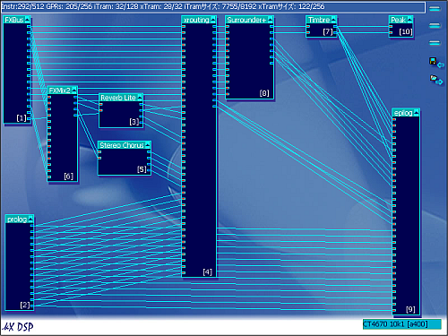Click the save DSP settings floppy icon
The image size is (448, 336).
coord(436,63)
